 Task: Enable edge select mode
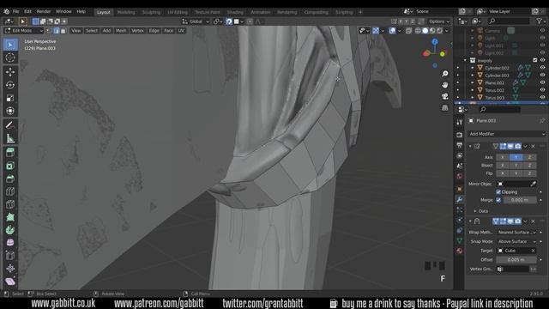57,31
